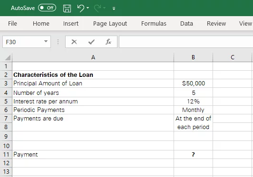Open Customize Quick Access Toolbar menu
The image size is (253, 177).
pyautogui.click(x=114, y=9)
